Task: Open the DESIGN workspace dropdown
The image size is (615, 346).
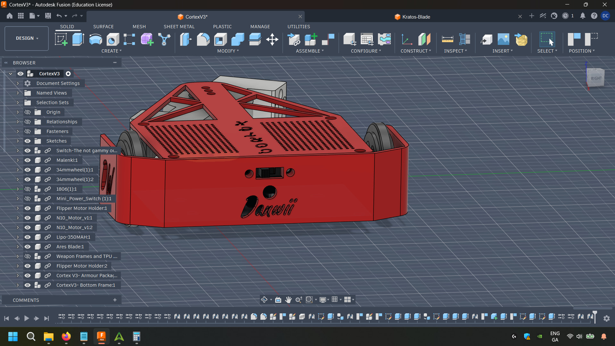Action: [27, 38]
